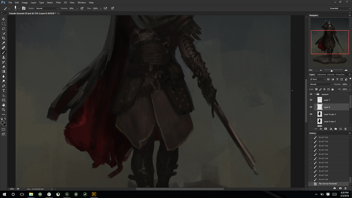Select the Pen tool

click(4, 86)
